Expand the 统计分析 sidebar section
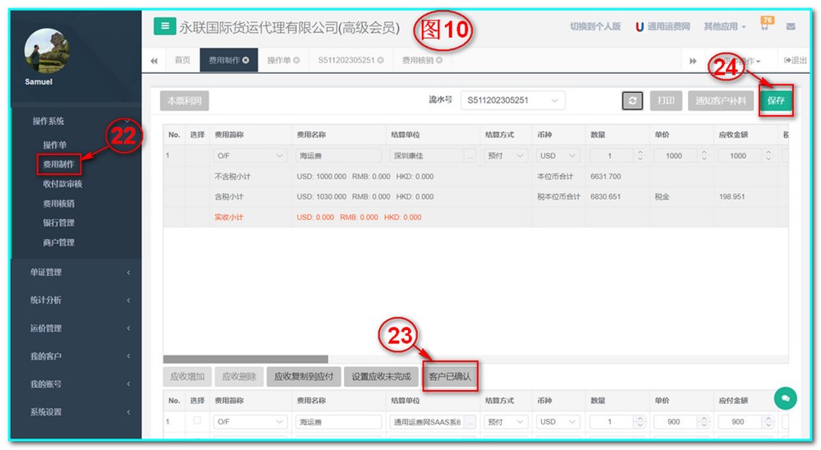This screenshot has height=450, width=821. [76, 300]
